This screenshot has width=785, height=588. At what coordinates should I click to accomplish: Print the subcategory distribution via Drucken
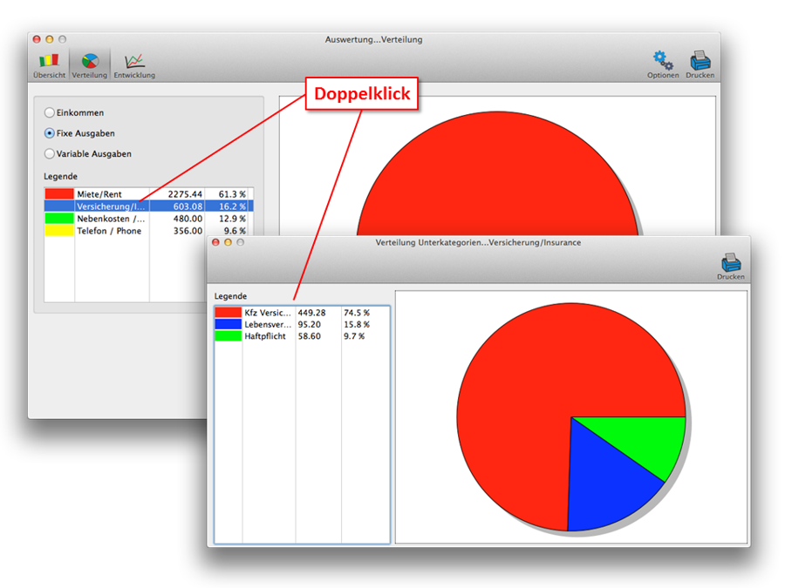pyautogui.click(x=730, y=265)
